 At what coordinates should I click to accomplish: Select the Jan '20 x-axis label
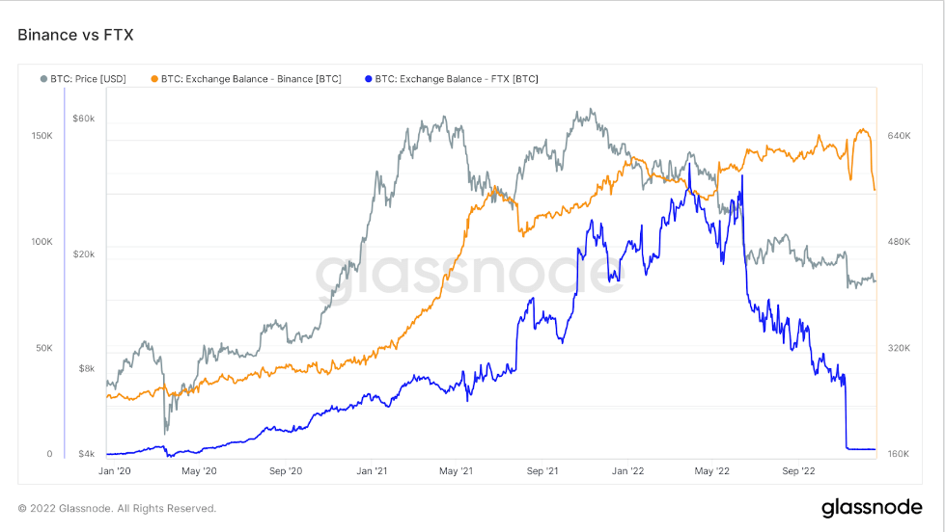[116, 471]
